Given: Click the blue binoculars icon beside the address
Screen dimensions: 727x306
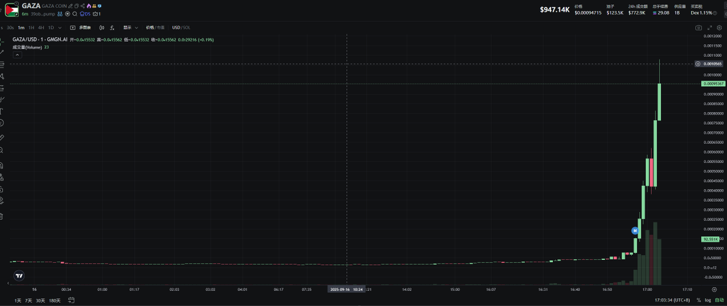Looking at the screenshot, I should pos(60,14).
